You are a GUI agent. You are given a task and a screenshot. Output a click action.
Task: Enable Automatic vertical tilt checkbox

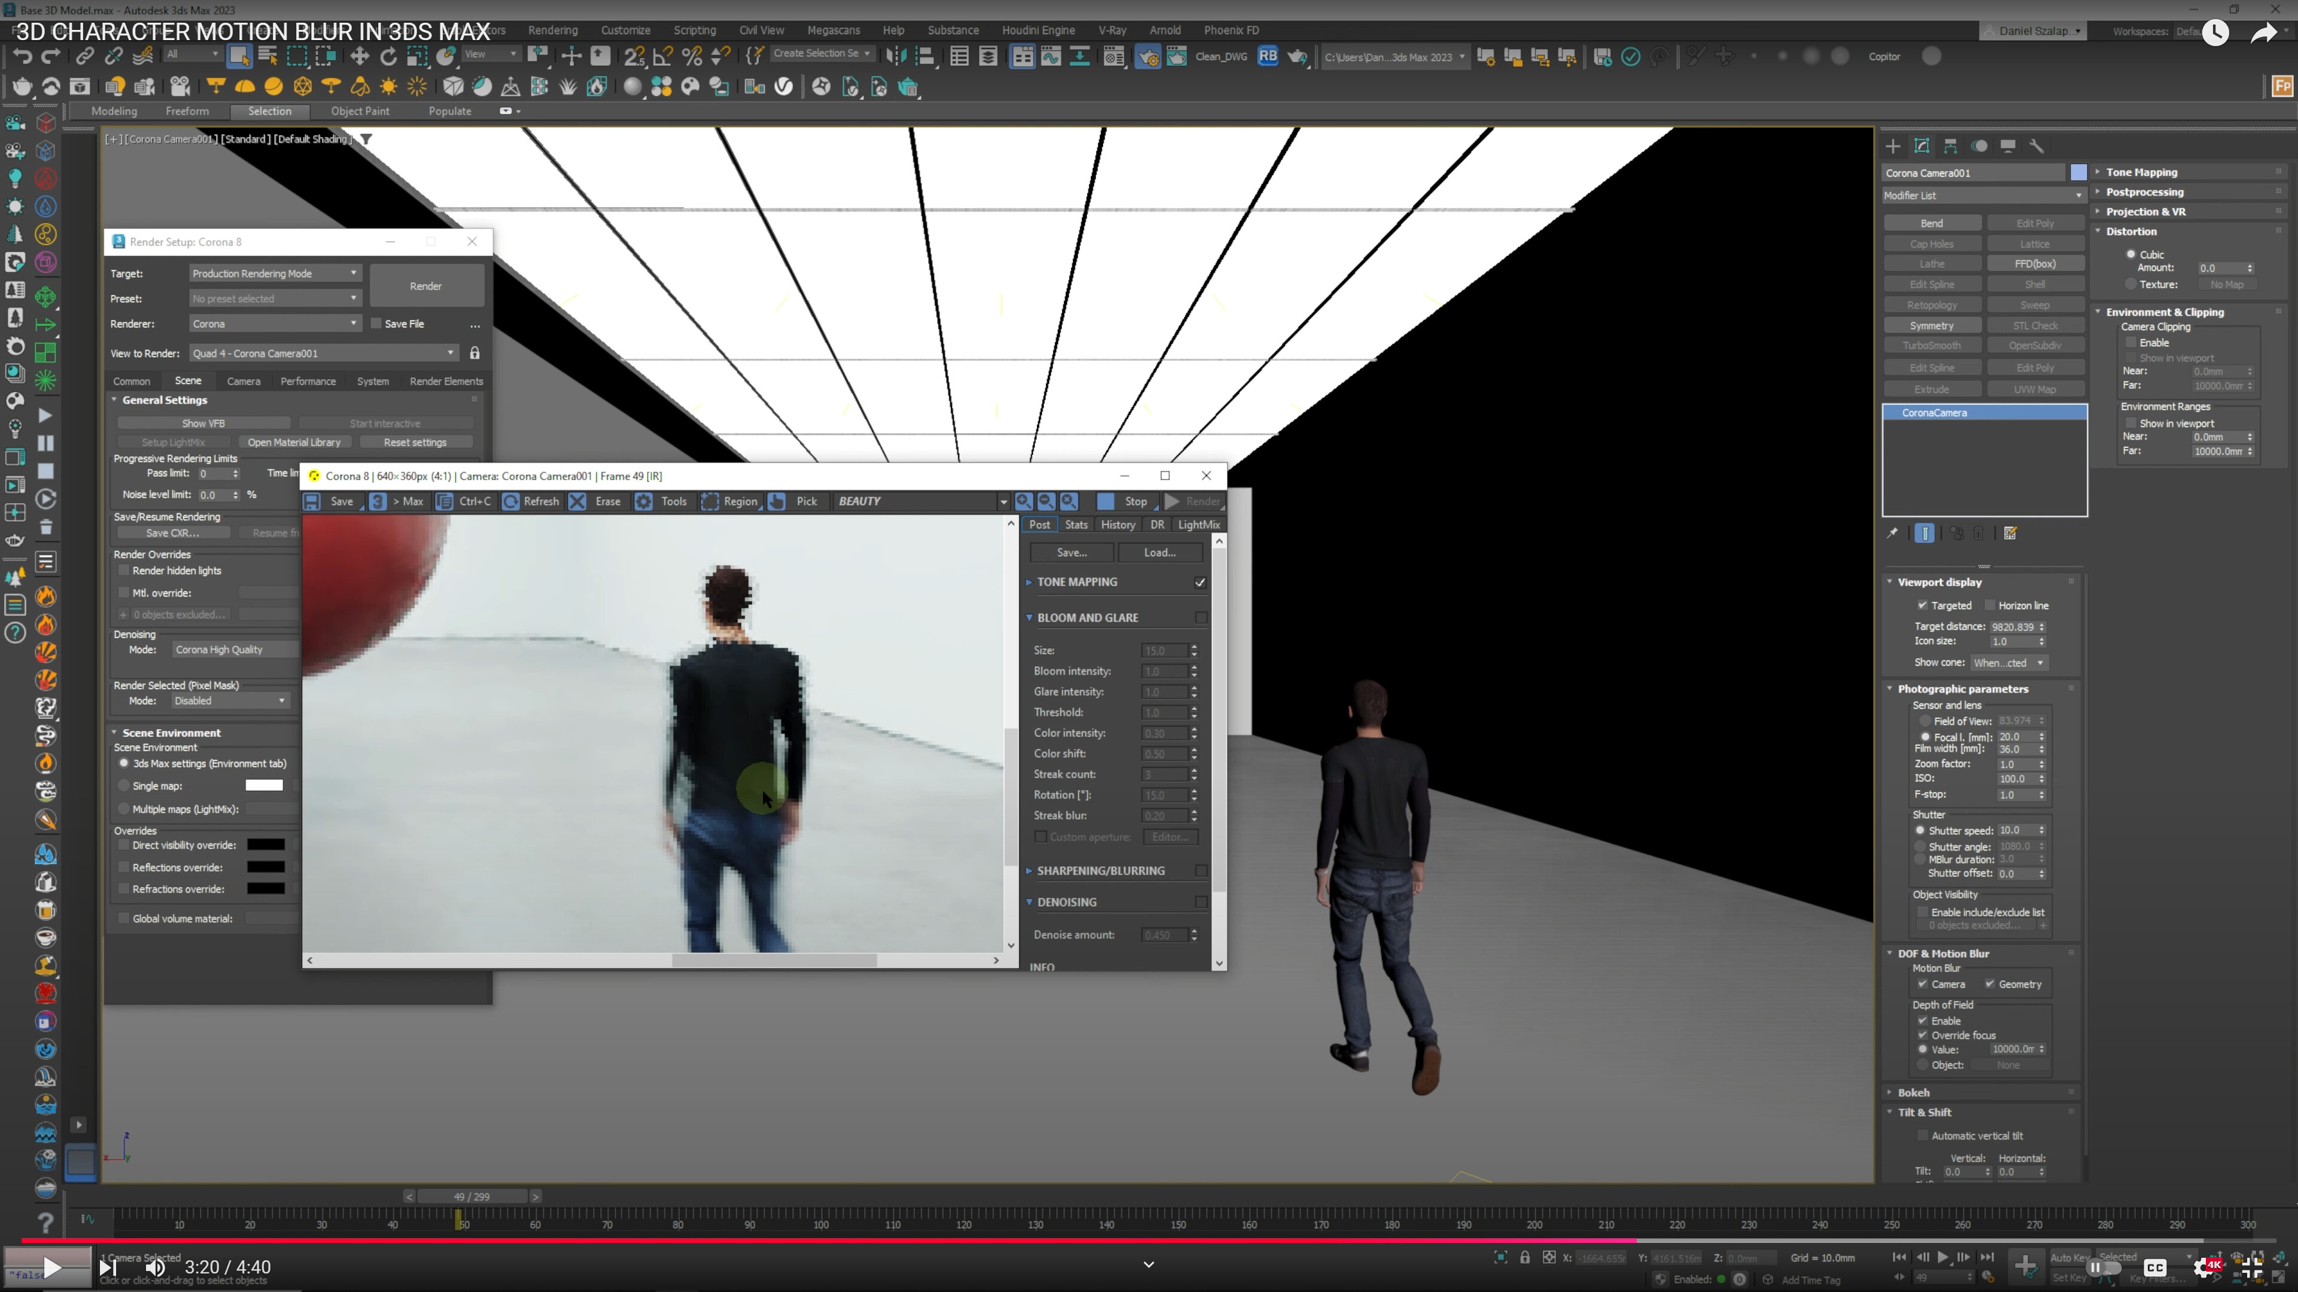(1922, 1136)
